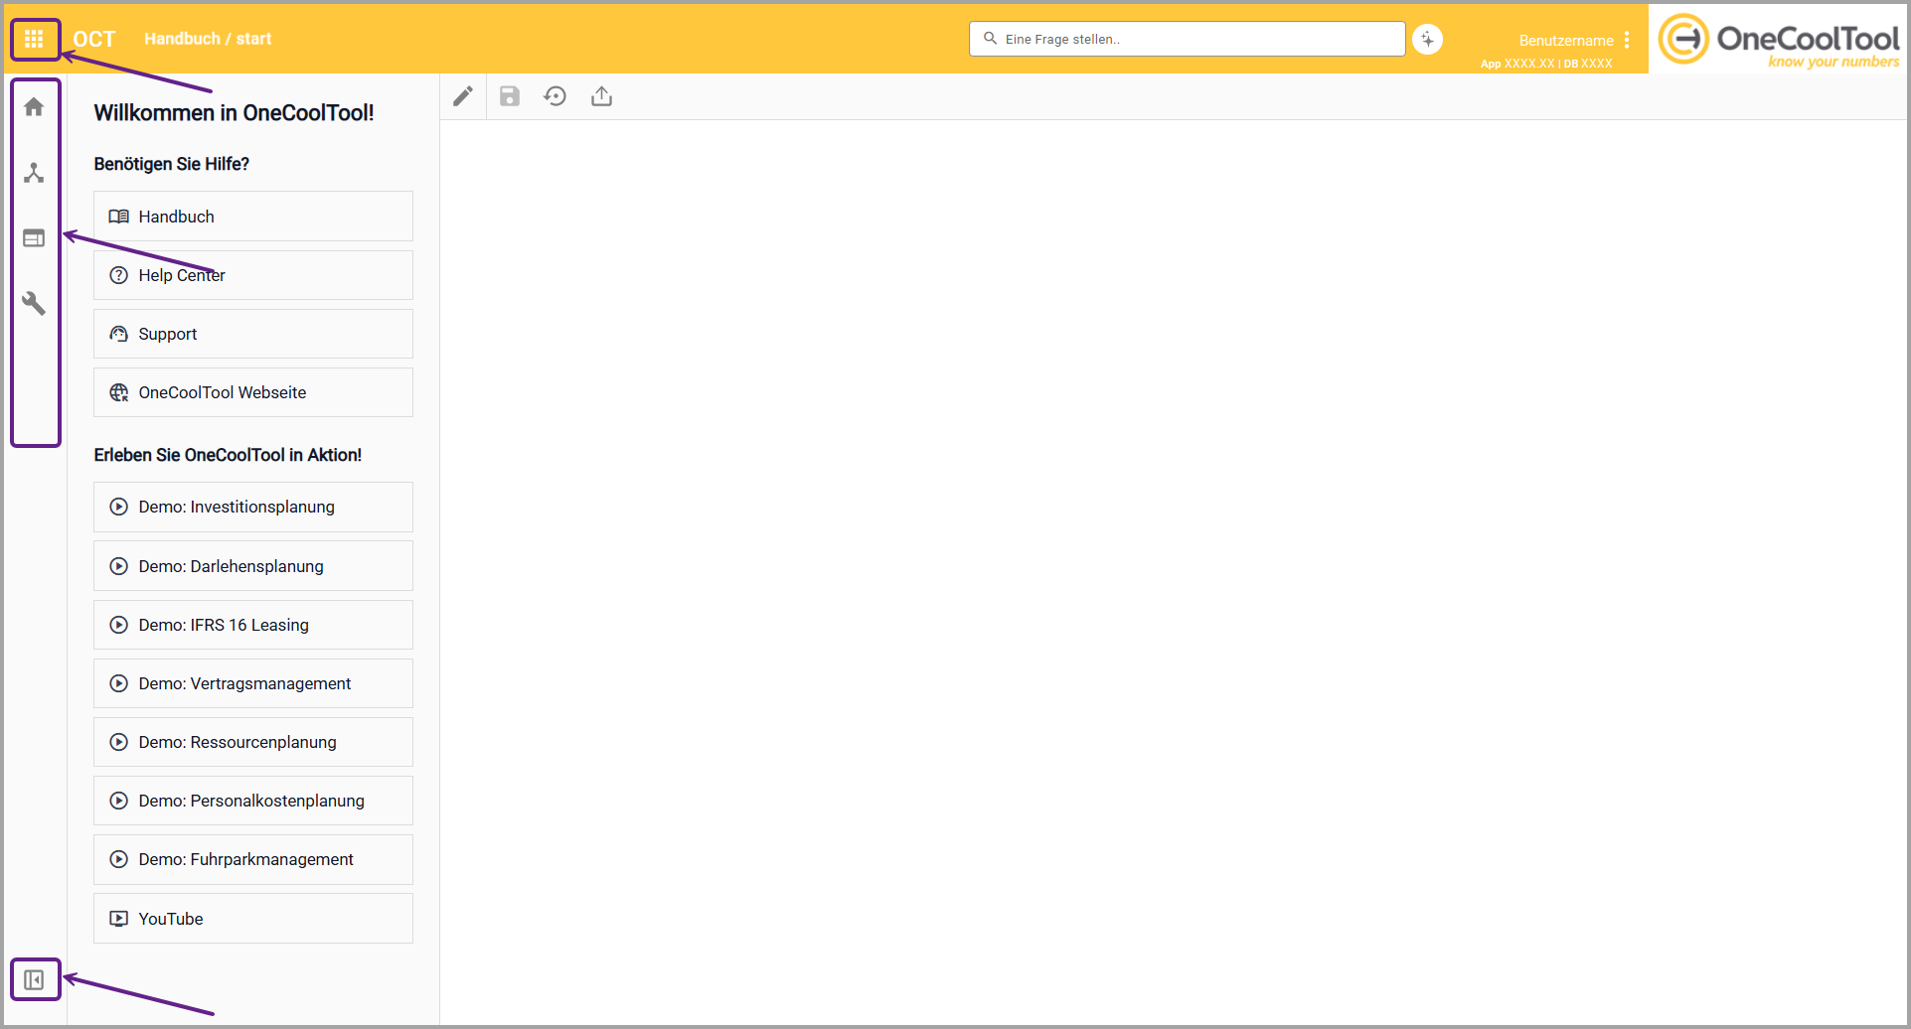This screenshot has height=1029, width=1911.
Task: Open the Handbuch button
Action: tap(253, 217)
